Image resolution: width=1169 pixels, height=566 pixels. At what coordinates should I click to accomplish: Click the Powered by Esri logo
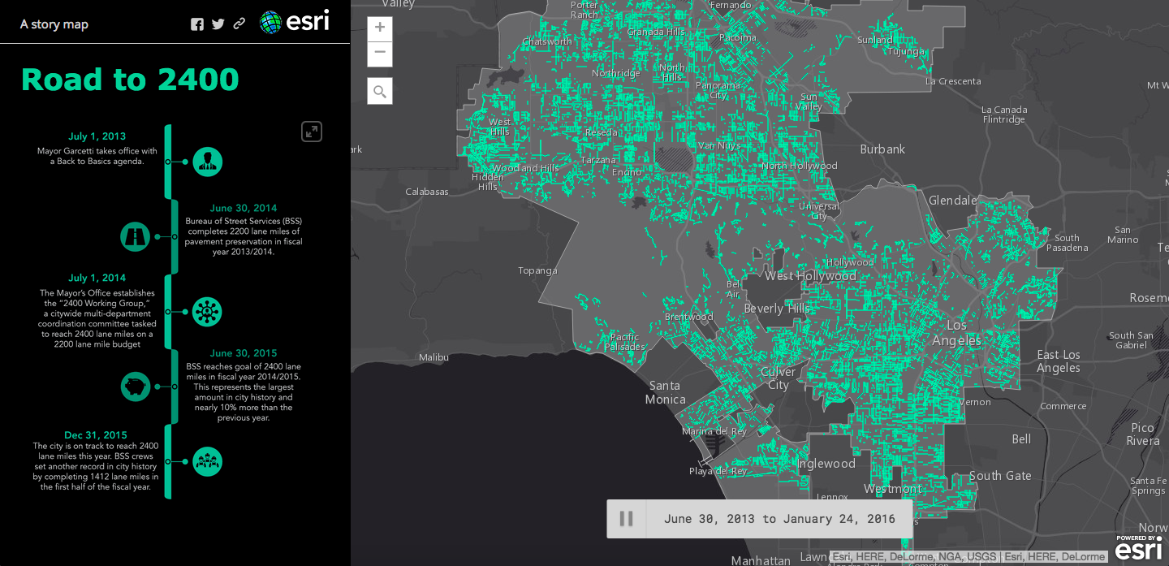pos(1137,547)
